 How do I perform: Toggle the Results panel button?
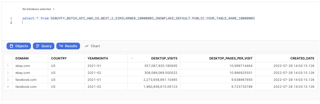pos(68,46)
